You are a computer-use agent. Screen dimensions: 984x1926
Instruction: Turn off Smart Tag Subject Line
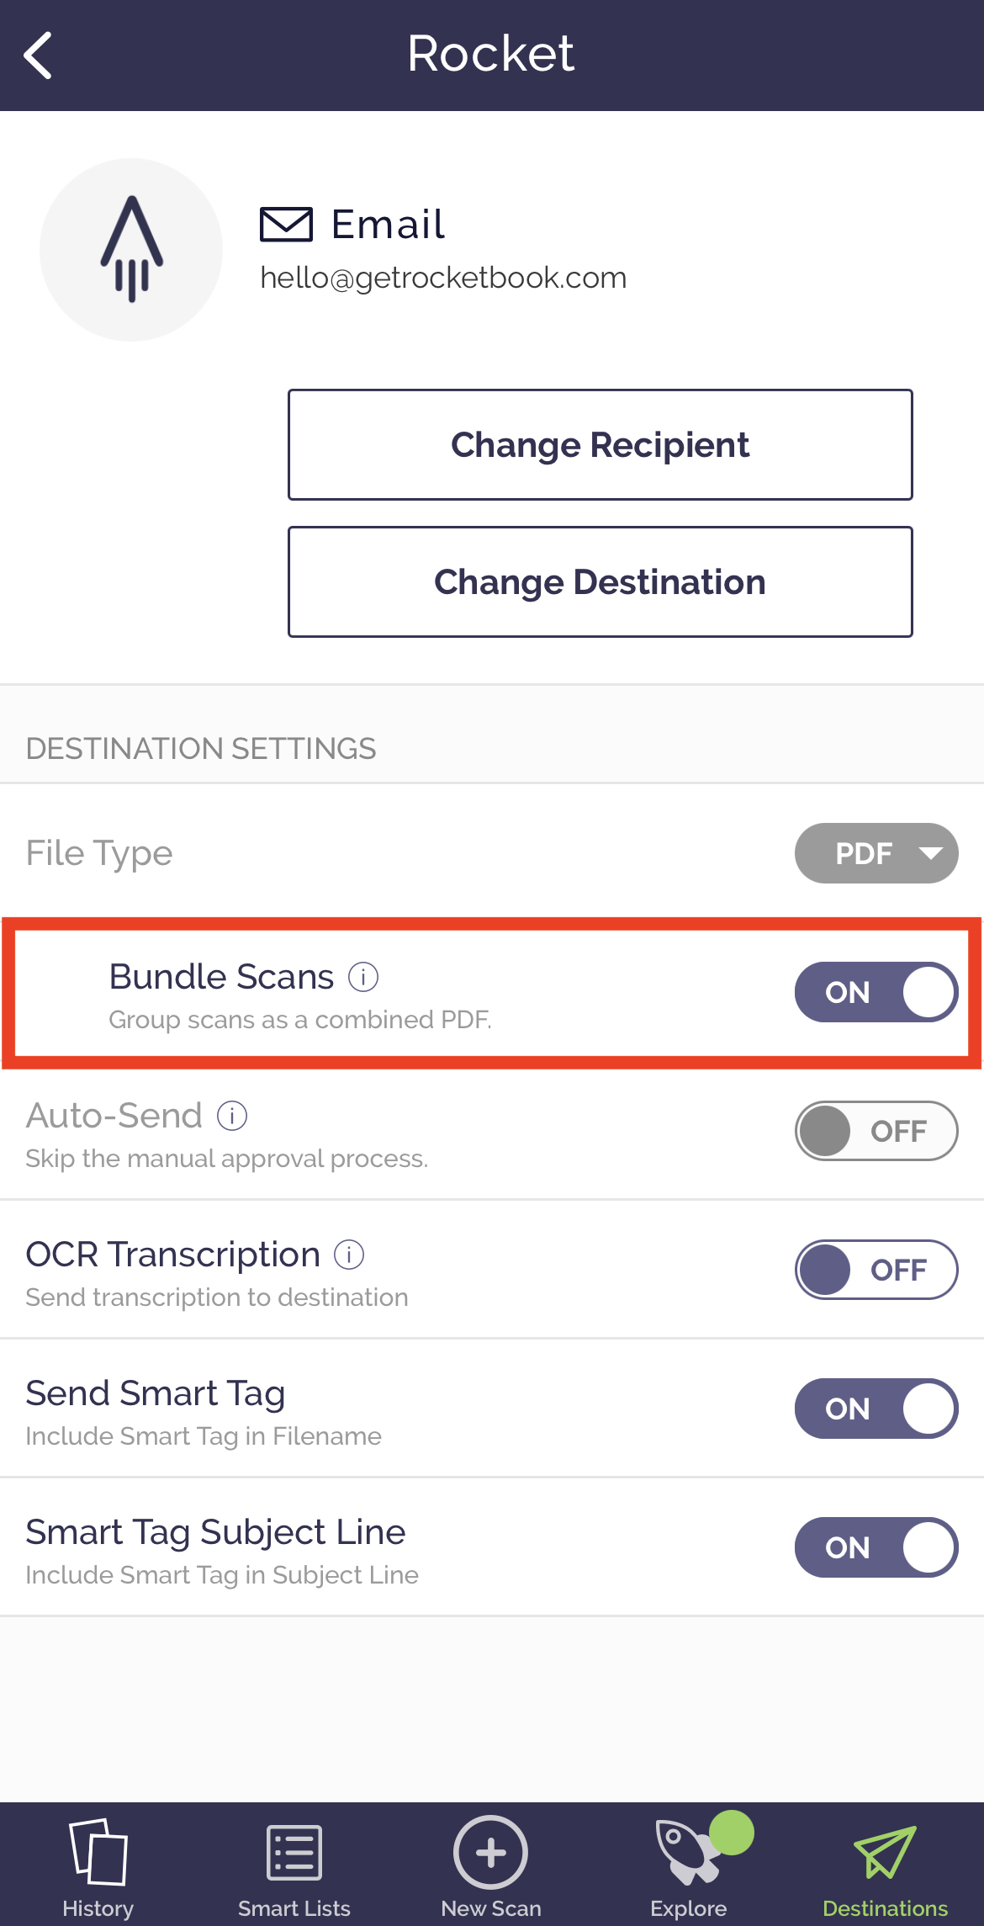[876, 1547]
